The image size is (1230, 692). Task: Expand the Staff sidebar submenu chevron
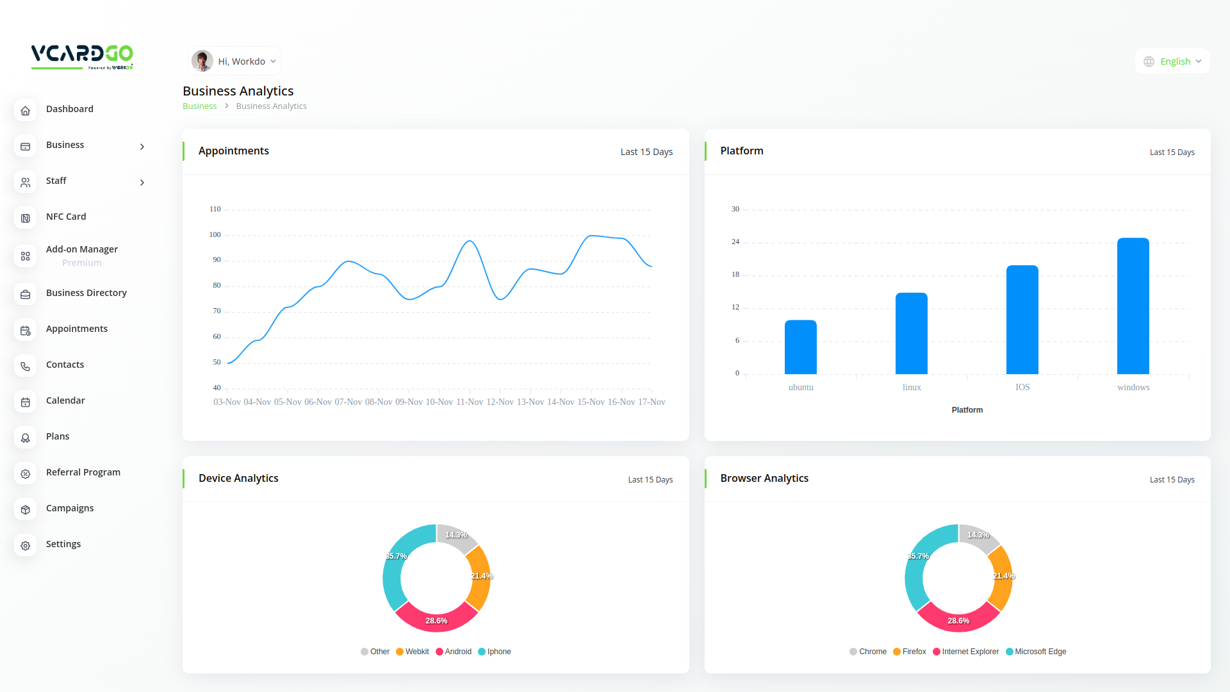142,183
